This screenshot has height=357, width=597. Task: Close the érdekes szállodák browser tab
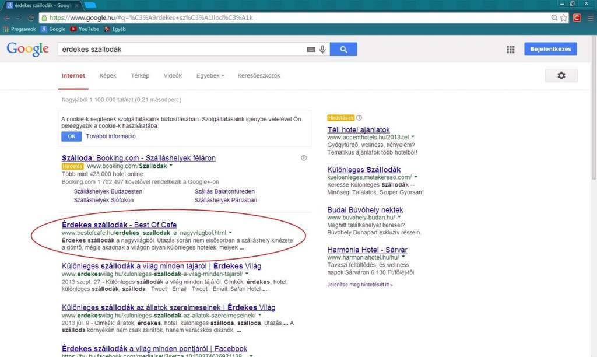pyautogui.click(x=77, y=6)
